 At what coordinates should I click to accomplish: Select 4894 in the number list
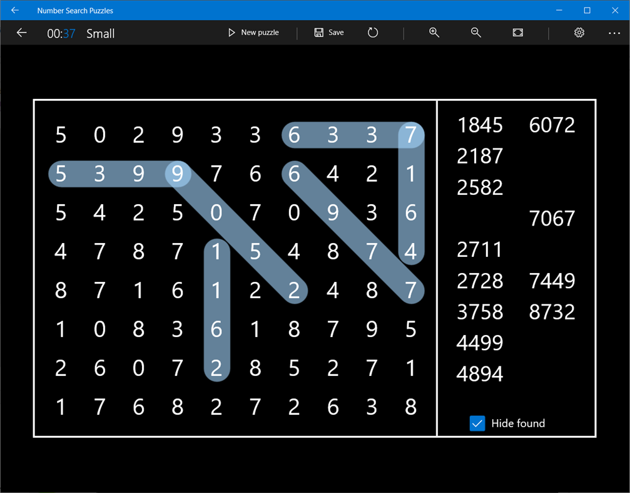click(x=479, y=373)
